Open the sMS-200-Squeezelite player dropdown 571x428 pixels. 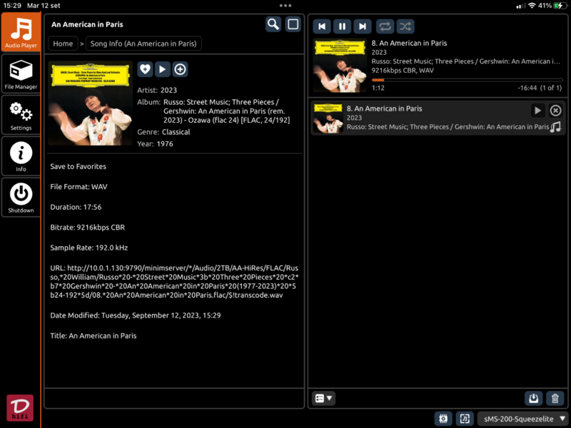(x=524, y=419)
